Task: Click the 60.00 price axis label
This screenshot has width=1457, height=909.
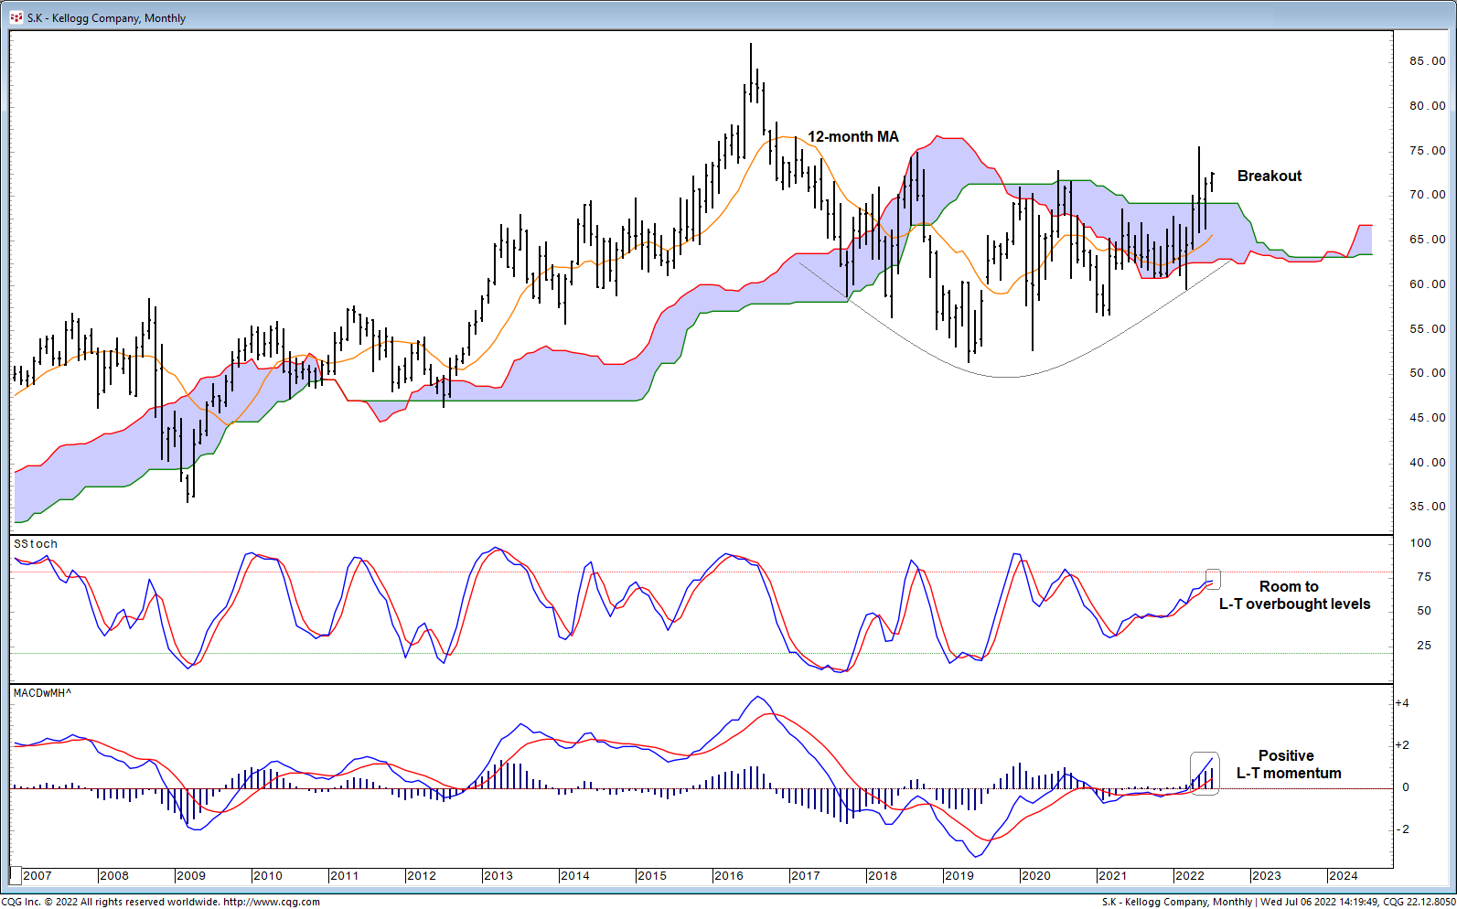Action: coord(1428,284)
